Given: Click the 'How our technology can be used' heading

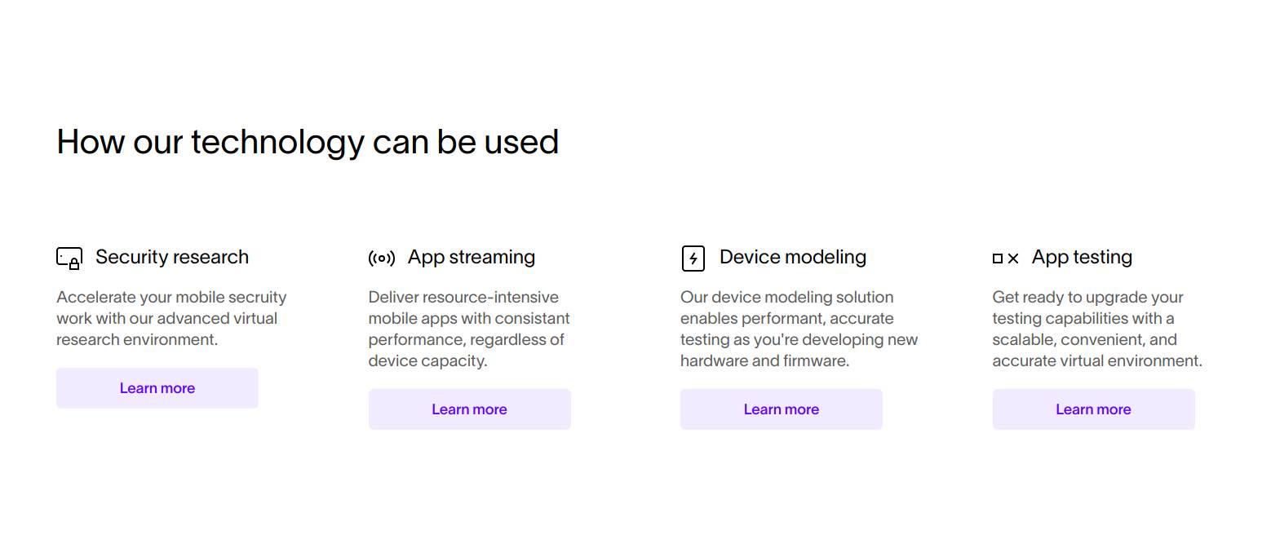Looking at the screenshot, I should pos(308,142).
